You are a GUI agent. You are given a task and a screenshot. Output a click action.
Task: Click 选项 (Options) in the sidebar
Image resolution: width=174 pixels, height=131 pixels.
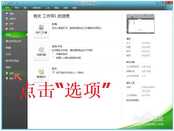pyautogui.click(x=15, y=73)
